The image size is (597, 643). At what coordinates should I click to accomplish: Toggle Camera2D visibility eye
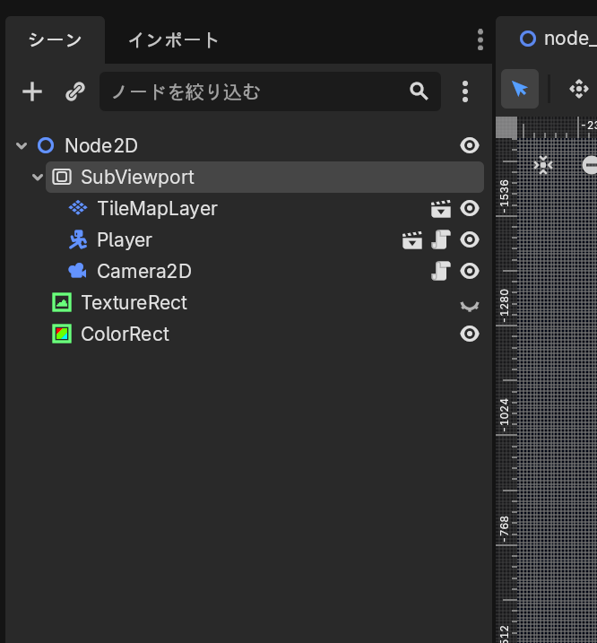470,271
